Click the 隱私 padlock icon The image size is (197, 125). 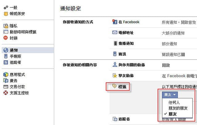[x=6, y=26]
